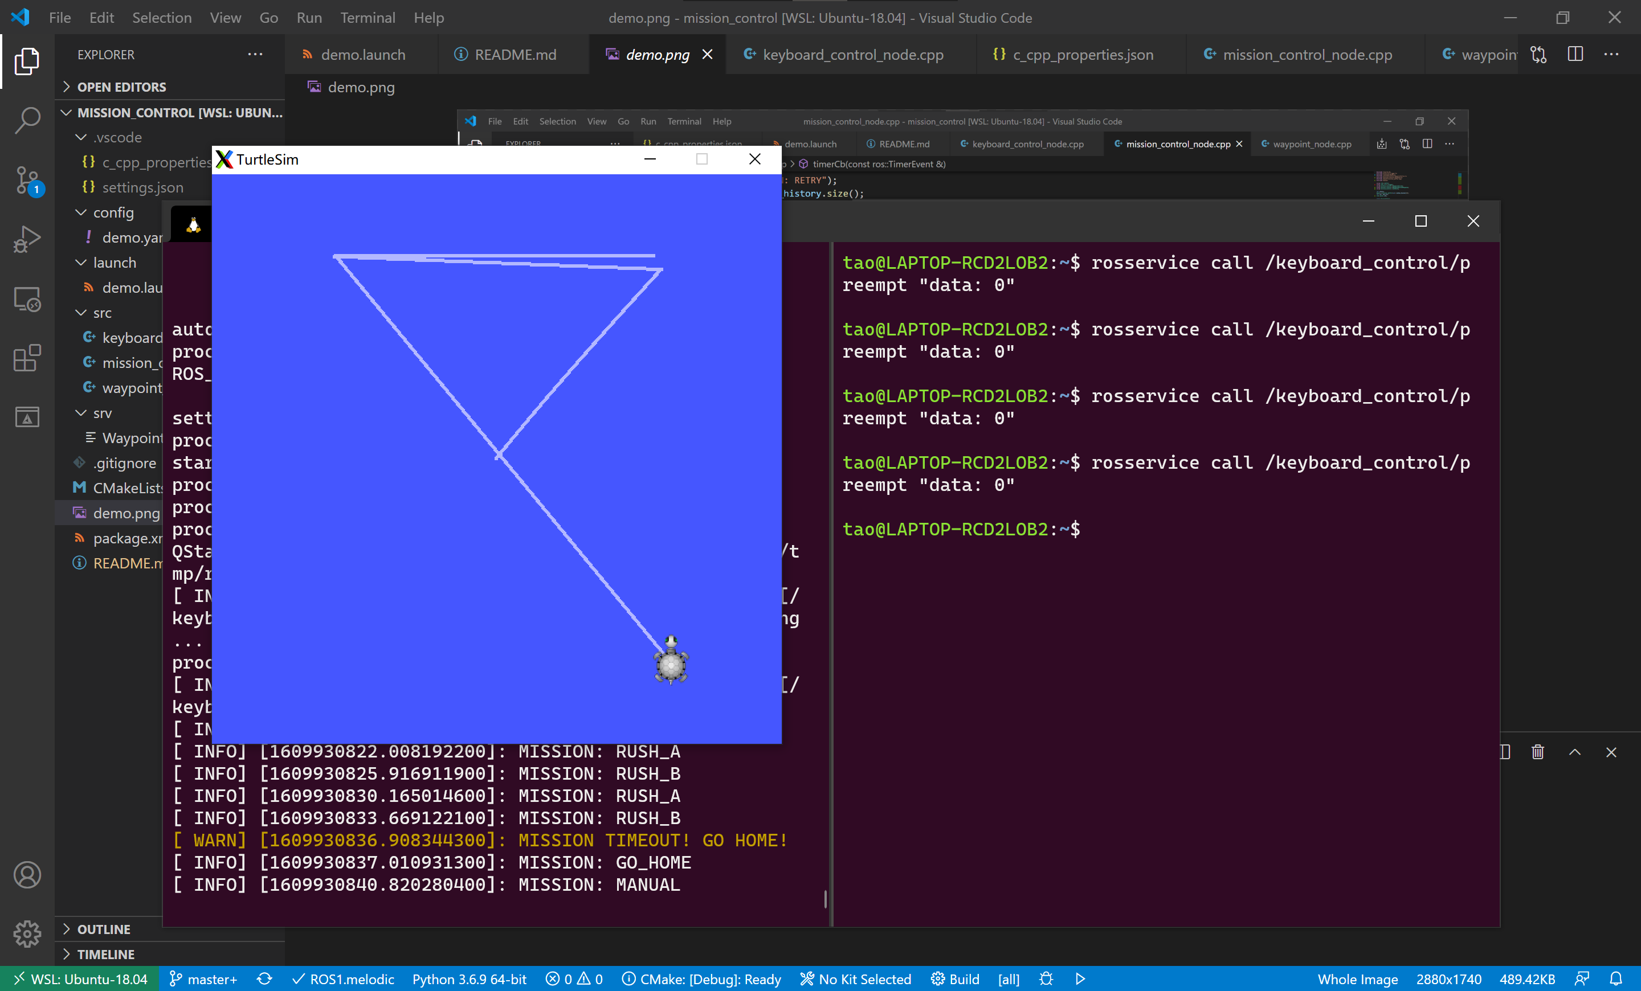
Task: Expand the OUTLINE section
Action: 170,929
